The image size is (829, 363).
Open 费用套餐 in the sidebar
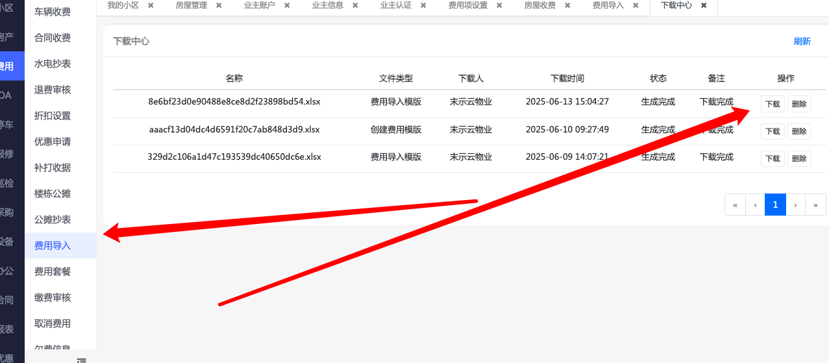click(x=53, y=271)
